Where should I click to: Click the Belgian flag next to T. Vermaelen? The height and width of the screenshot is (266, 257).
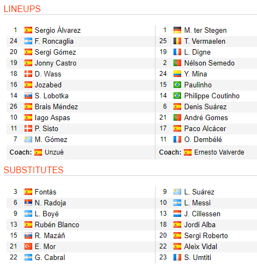[x=177, y=41]
